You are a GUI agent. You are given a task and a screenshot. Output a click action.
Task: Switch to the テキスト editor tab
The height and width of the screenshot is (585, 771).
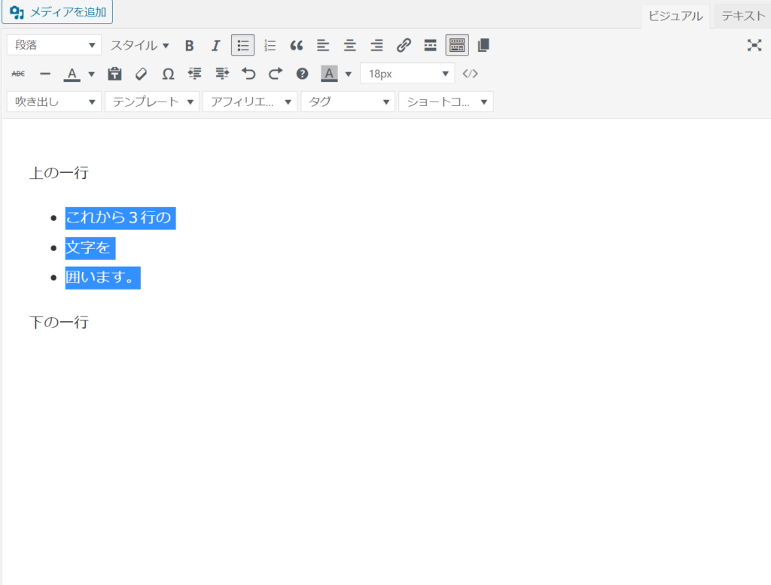(743, 17)
